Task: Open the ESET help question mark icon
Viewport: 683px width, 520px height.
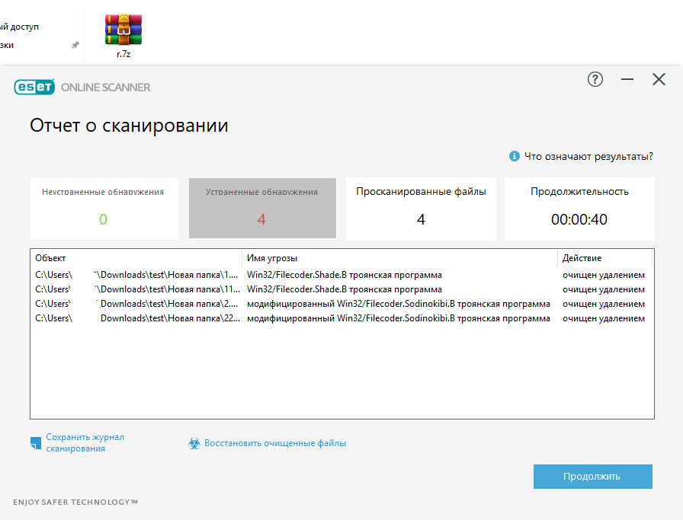Action: (595, 79)
